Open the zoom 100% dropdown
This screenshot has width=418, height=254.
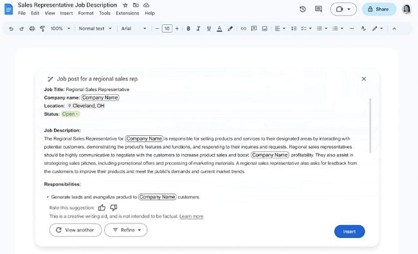60,28
